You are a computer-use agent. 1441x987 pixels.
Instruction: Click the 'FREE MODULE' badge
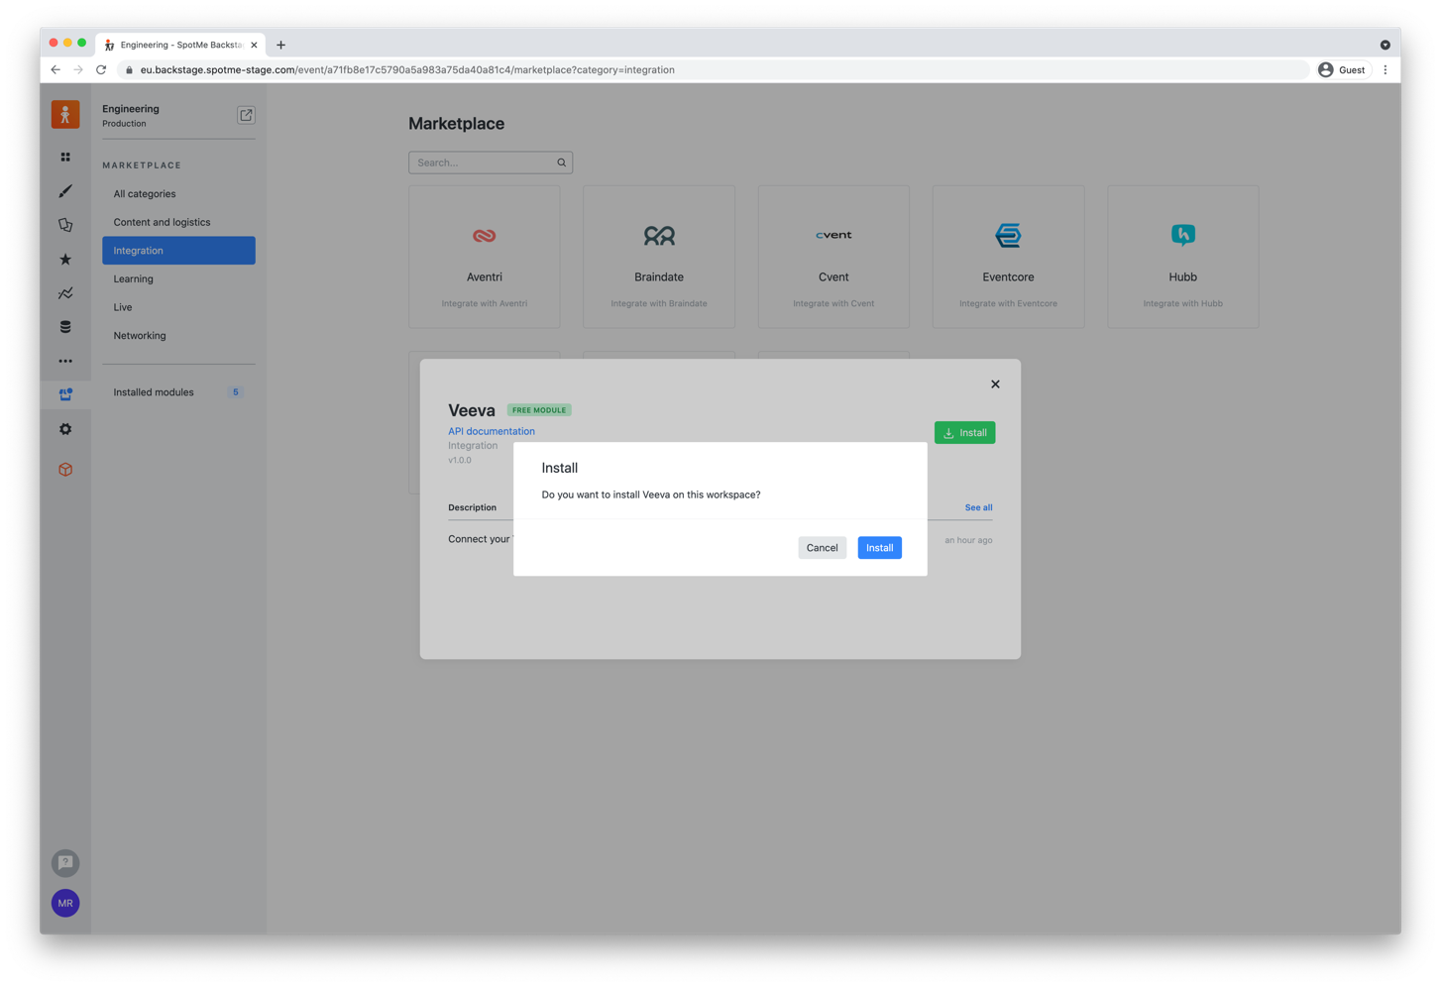(539, 410)
